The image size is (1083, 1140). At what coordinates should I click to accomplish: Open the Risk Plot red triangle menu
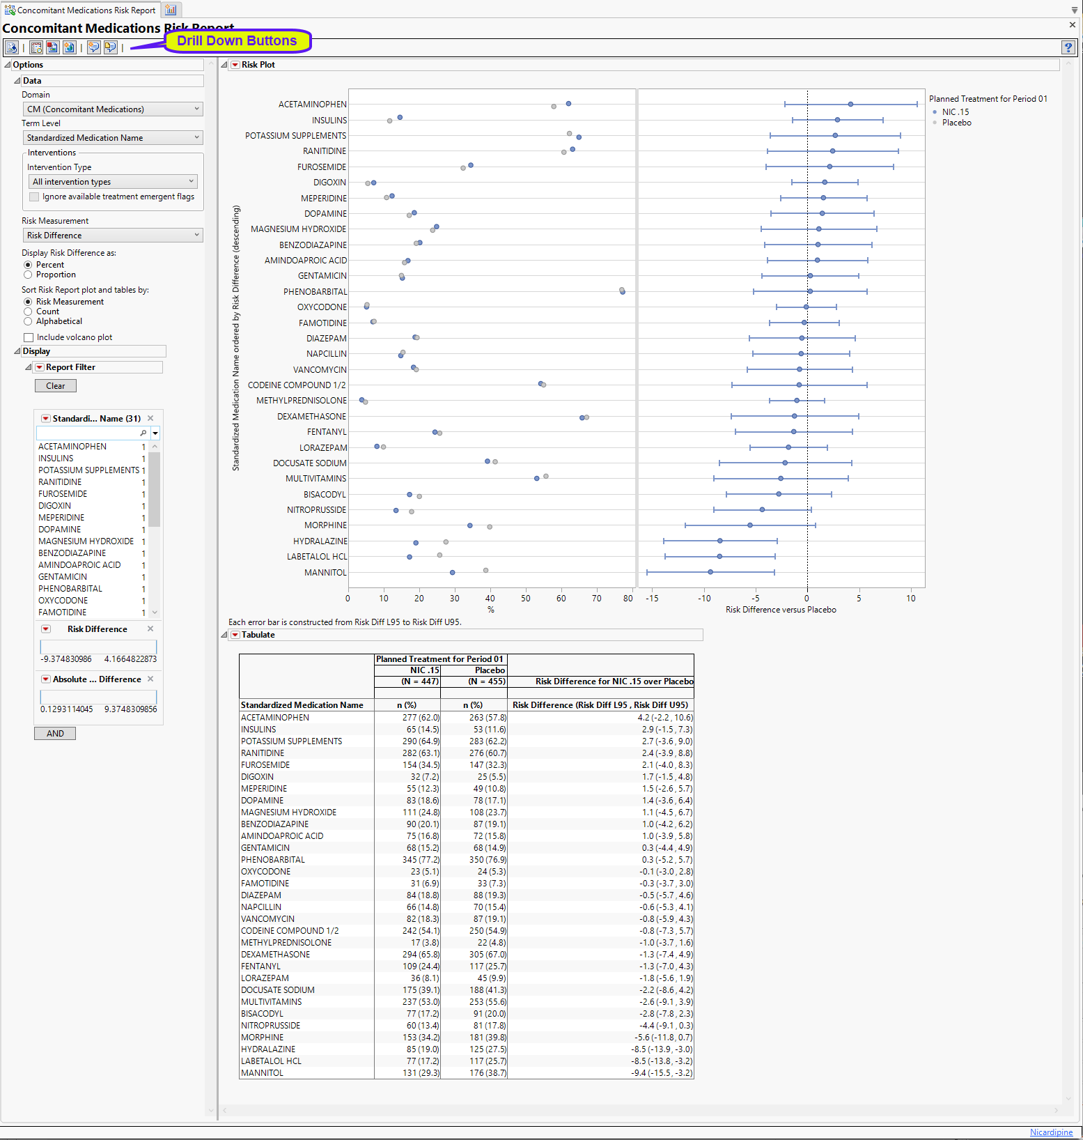(235, 65)
